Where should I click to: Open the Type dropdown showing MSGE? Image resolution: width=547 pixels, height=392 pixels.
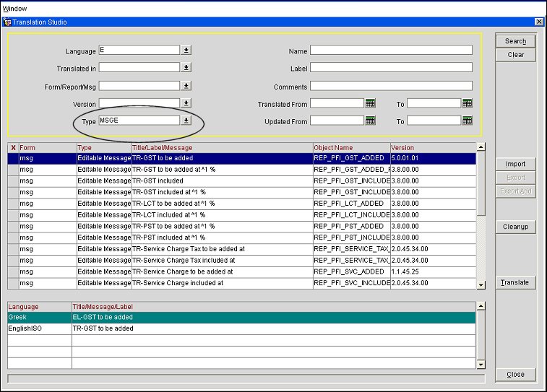point(186,121)
